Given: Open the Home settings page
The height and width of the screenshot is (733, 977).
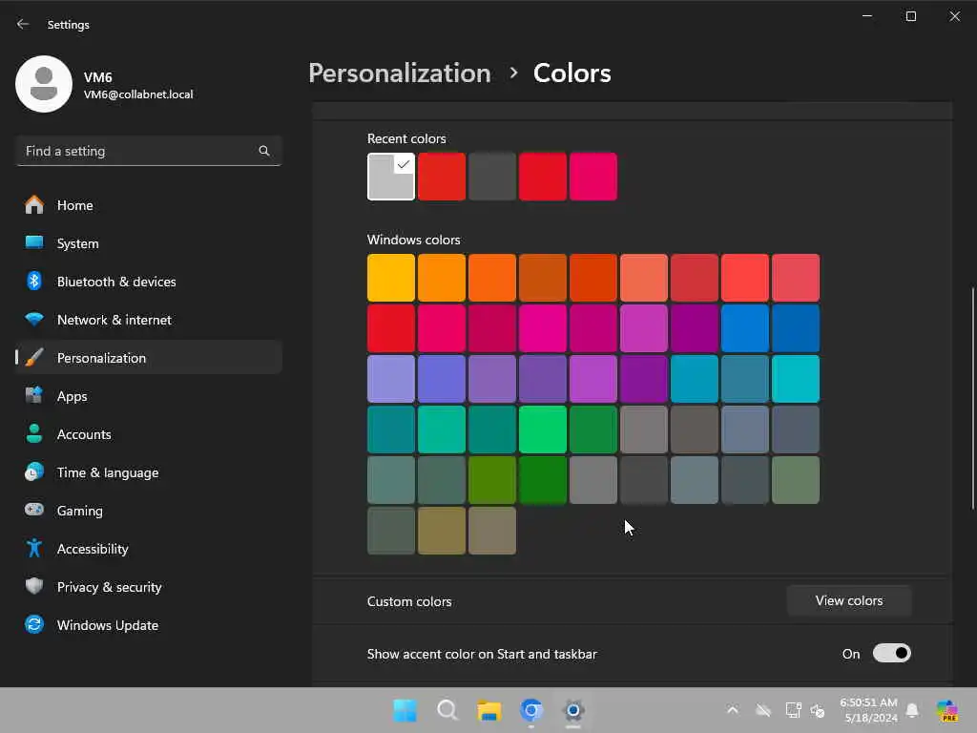Looking at the screenshot, I should tap(148, 205).
